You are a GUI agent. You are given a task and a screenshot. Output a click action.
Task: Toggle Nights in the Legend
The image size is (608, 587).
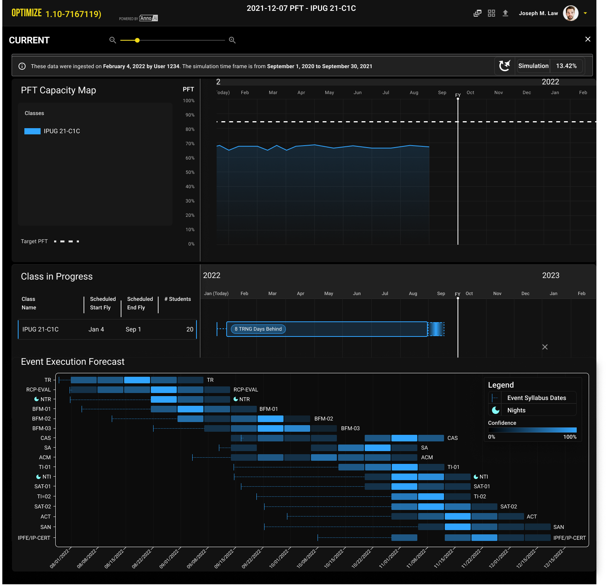point(516,410)
